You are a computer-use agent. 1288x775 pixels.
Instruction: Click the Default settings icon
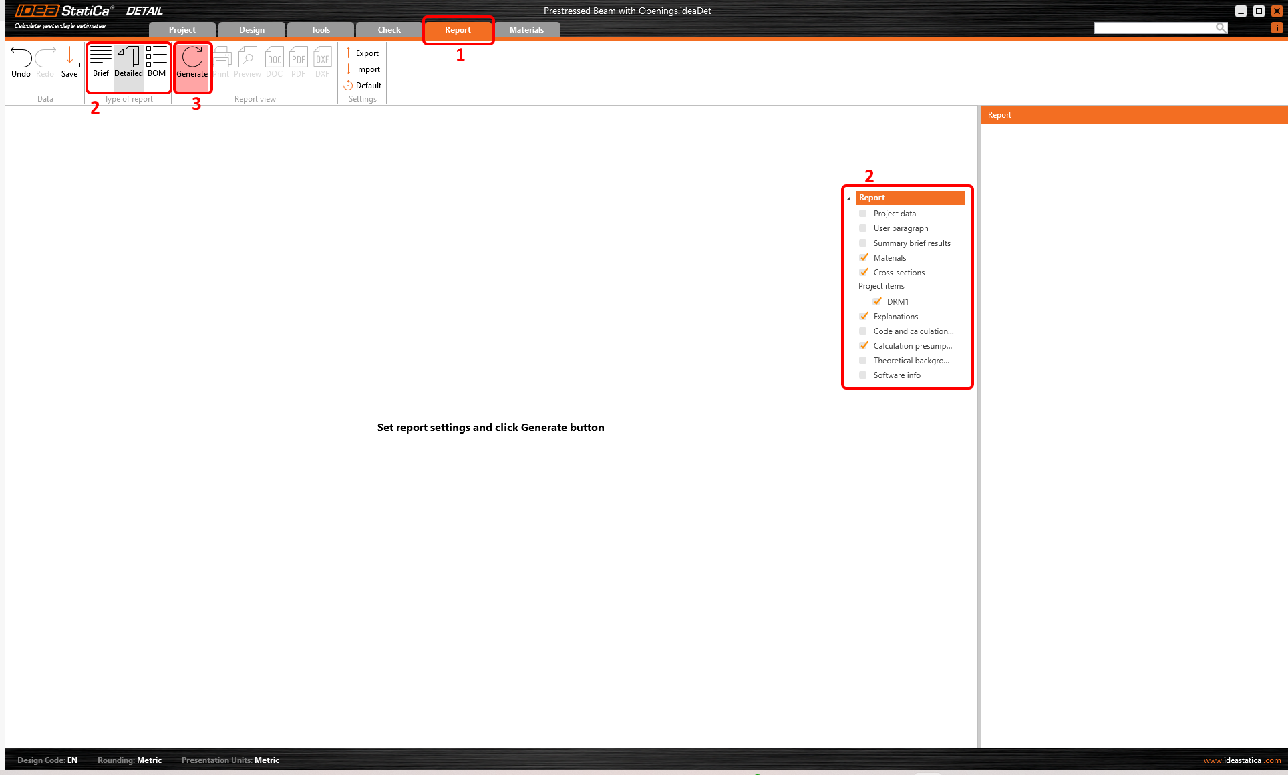coord(348,86)
